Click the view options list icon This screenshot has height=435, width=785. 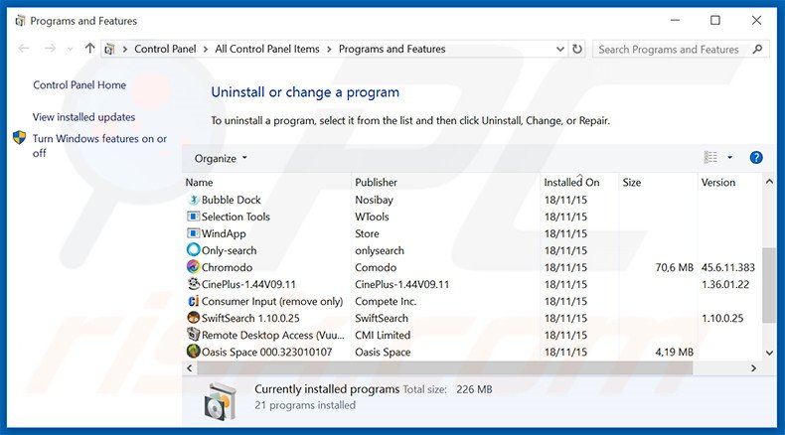pos(710,158)
